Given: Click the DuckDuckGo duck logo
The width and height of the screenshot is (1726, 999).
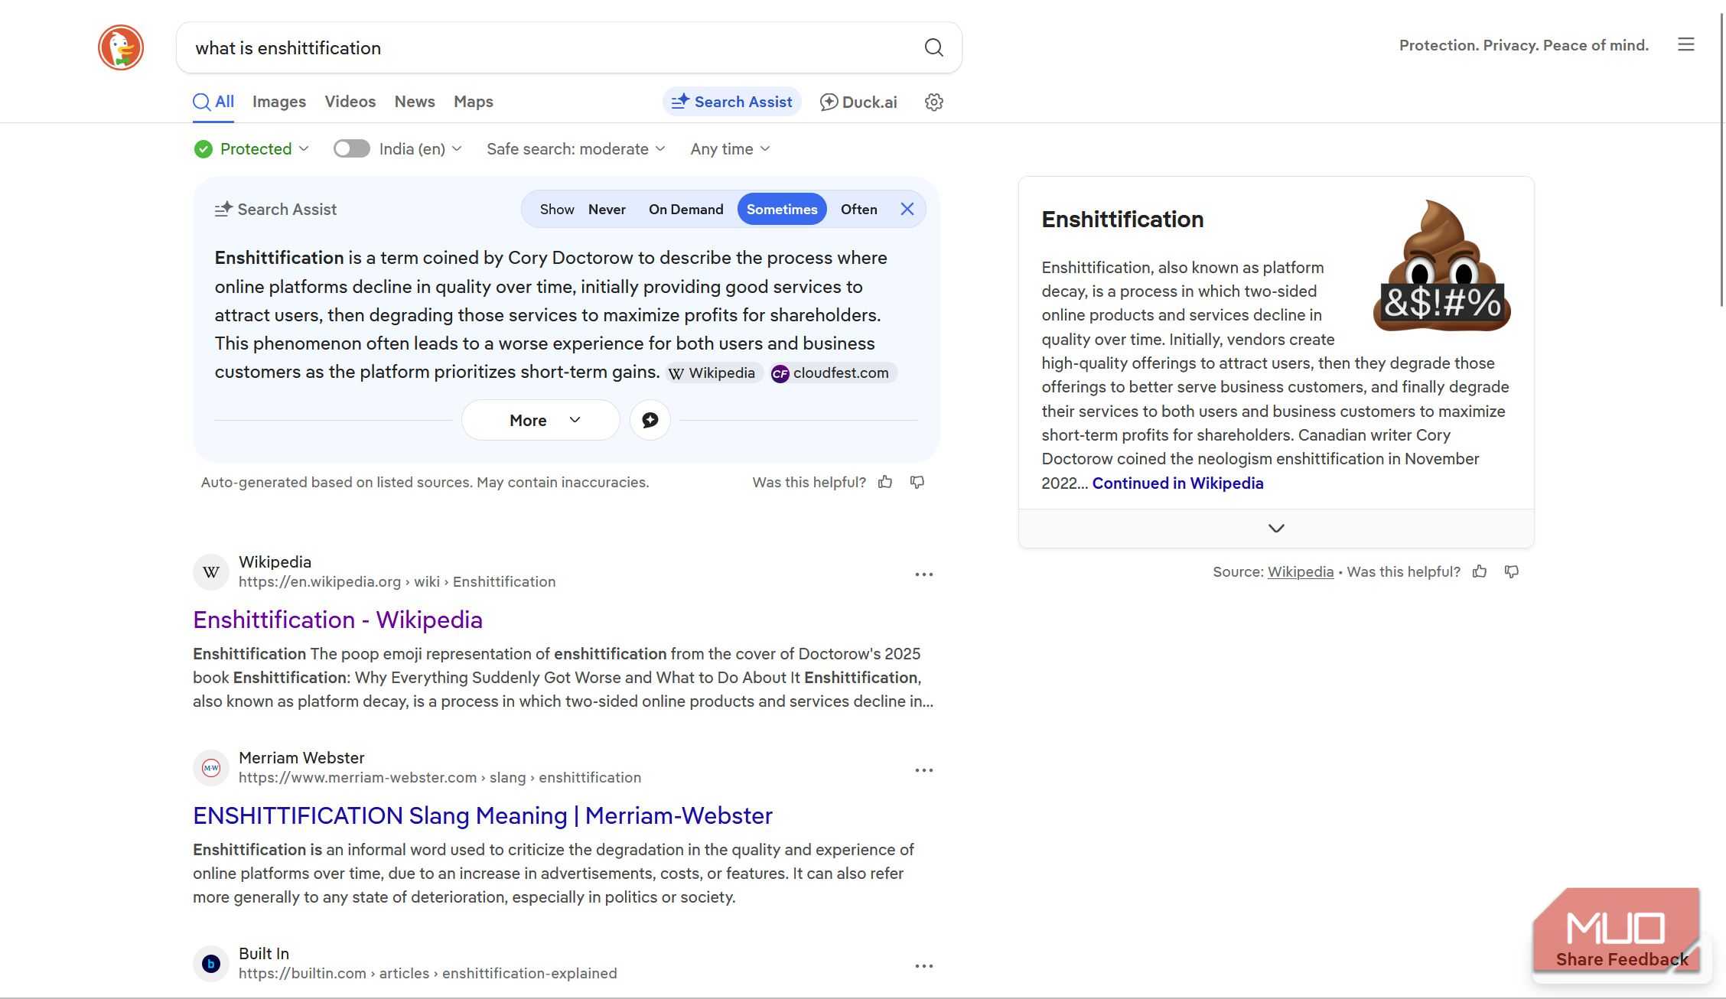Looking at the screenshot, I should pyautogui.click(x=121, y=47).
